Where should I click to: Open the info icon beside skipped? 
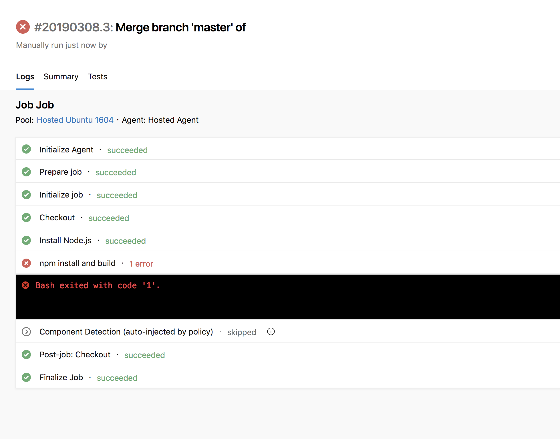tap(271, 331)
